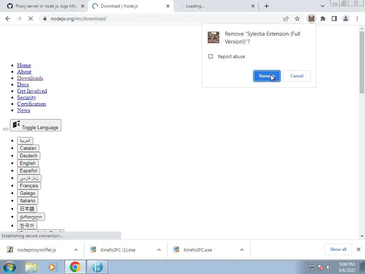Click the page vertical scrollbar thumb
This screenshot has height=274, width=365.
pyautogui.click(x=362, y=62)
